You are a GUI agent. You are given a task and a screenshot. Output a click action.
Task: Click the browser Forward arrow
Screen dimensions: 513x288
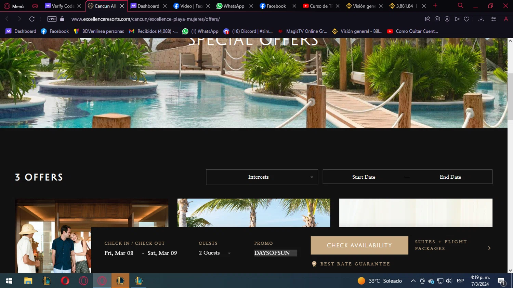[x=19, y=19]
